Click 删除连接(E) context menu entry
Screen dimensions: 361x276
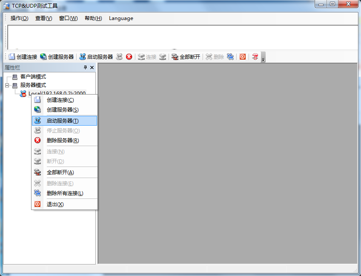coord(64,184)
